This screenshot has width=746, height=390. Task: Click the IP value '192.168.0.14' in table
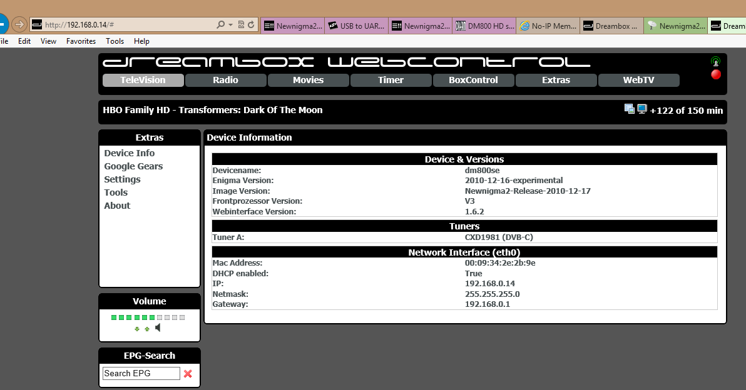coord(489,284)
